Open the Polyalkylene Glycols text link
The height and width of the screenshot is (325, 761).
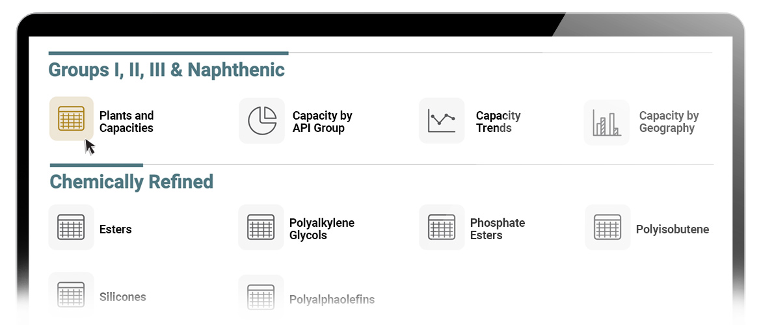322,229
